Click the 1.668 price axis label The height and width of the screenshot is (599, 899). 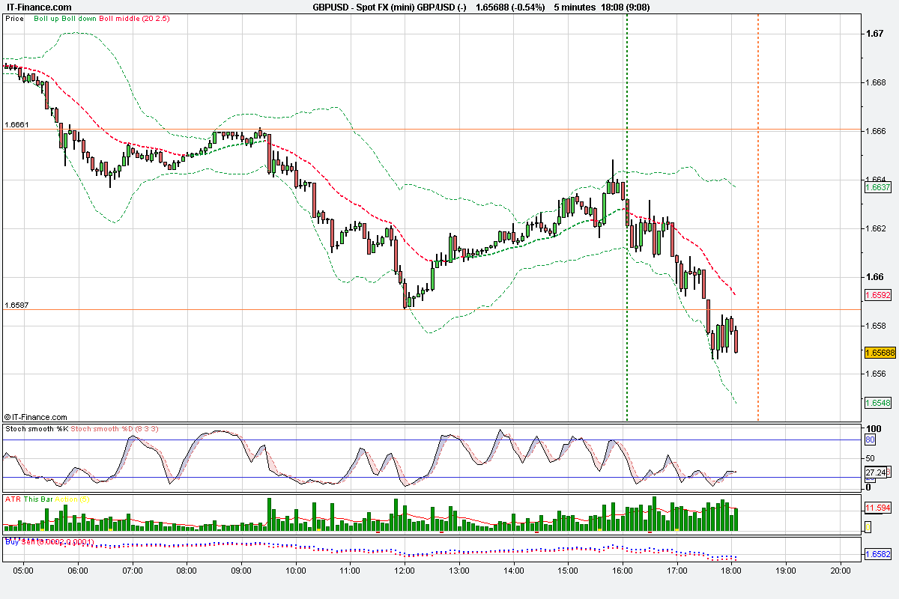877,82
